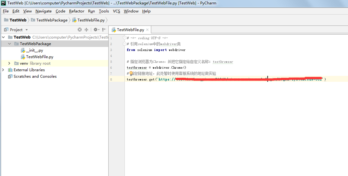Open the View menu
This screenshot has width=348, height=176.
[27, 11]
